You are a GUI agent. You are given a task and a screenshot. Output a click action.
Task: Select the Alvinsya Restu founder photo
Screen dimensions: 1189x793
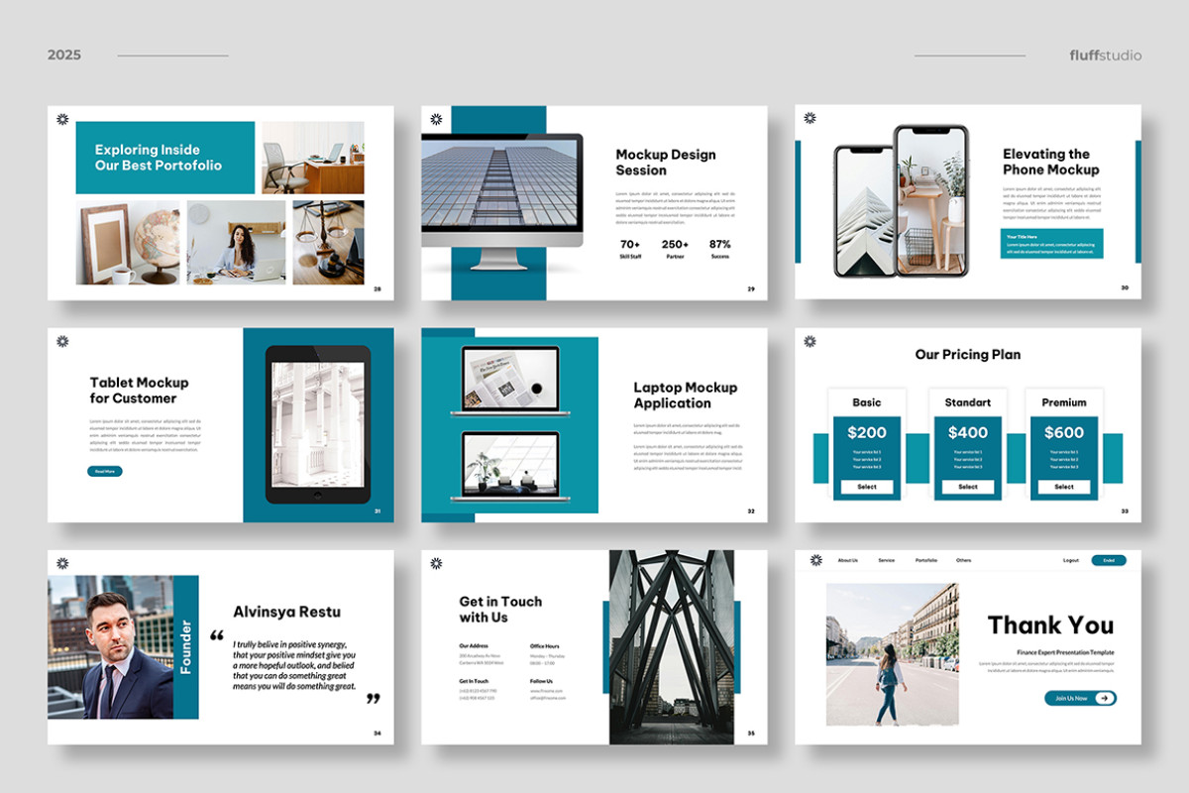tap(110, 646)
